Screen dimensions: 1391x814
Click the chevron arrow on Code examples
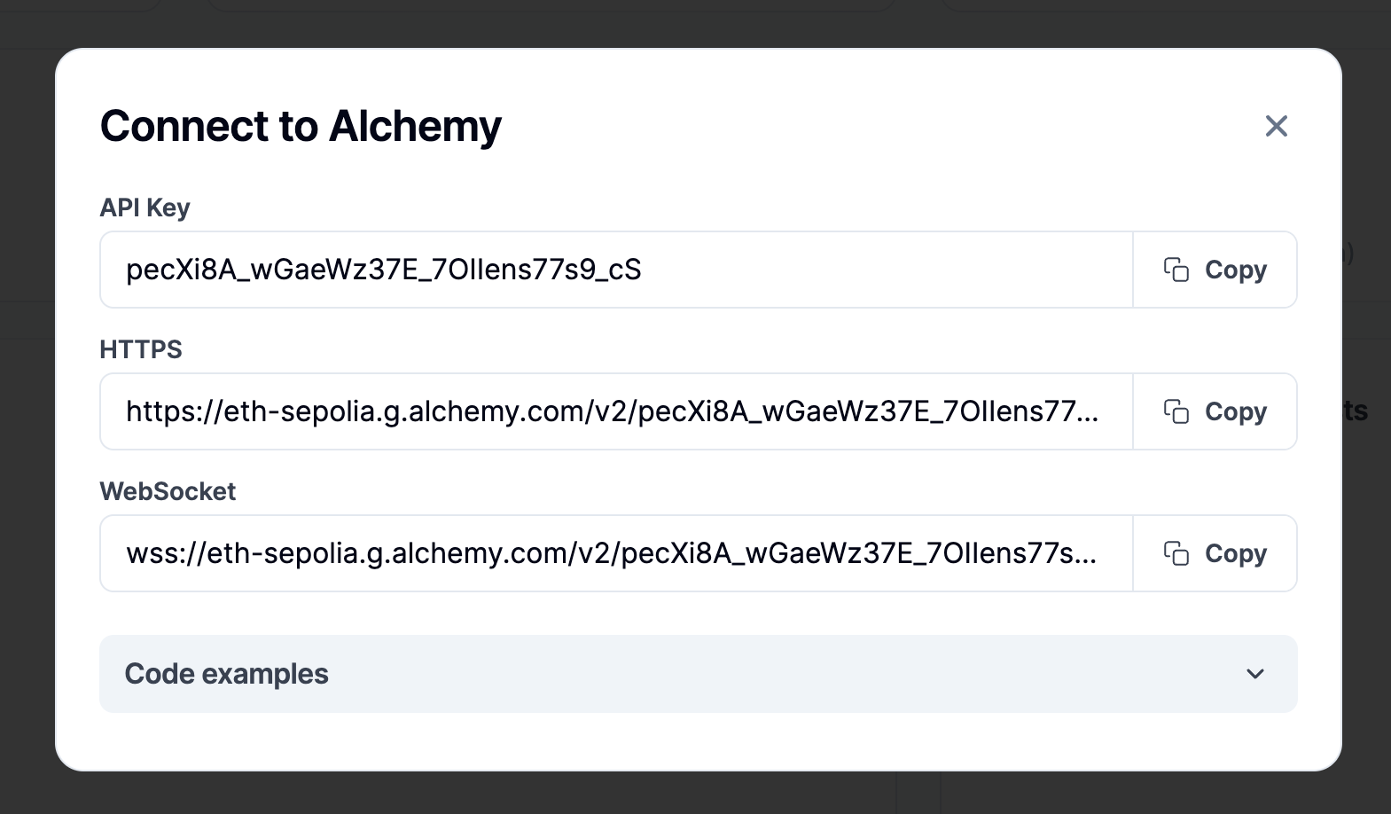pos(1254,674)
